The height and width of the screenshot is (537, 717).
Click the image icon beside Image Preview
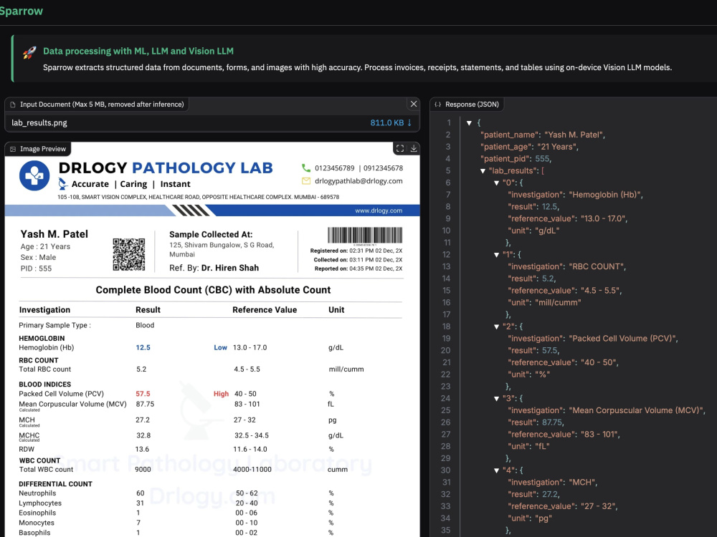13,149
